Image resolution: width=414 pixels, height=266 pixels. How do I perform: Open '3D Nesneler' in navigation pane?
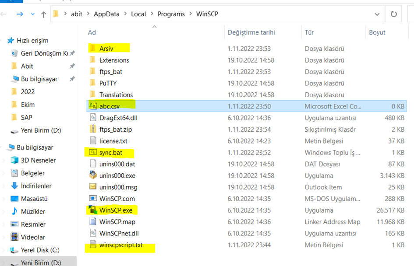point(38,160)
